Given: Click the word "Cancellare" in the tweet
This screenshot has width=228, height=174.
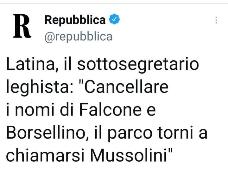Looking at the screenshot, I should [126, 87].
